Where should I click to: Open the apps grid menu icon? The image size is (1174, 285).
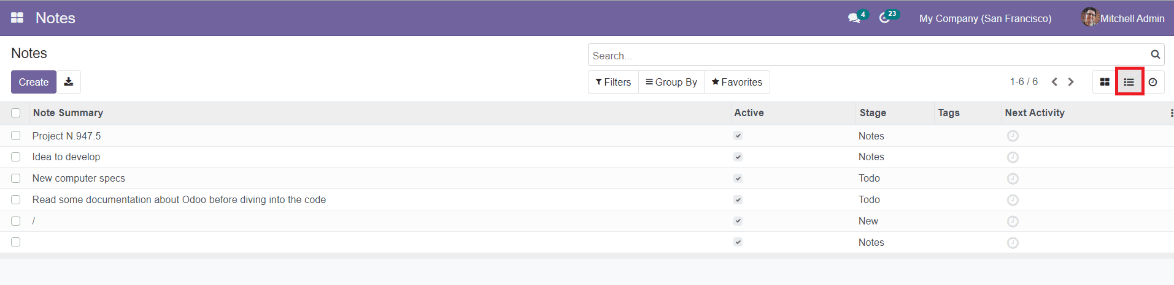tap(17, 18)
